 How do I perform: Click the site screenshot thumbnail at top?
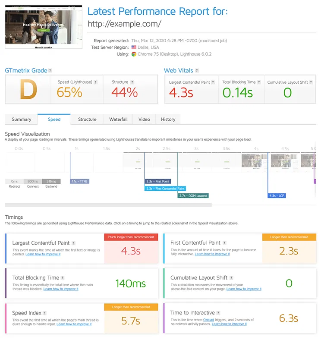pos(44,27)
